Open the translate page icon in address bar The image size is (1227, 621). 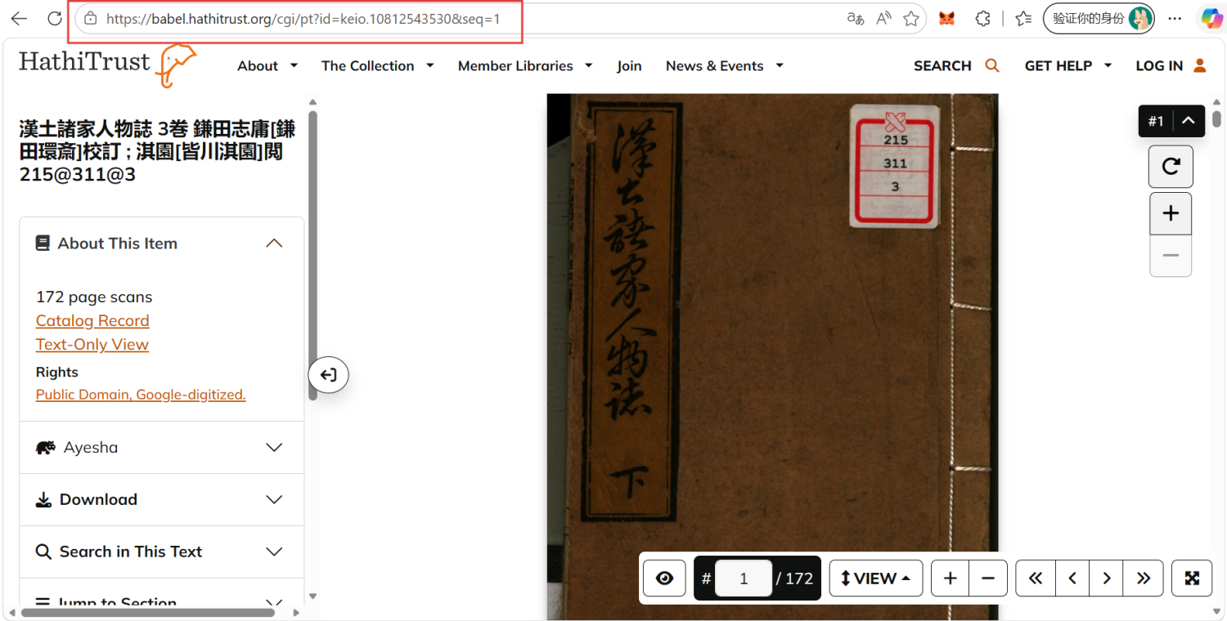coord(856,19)
